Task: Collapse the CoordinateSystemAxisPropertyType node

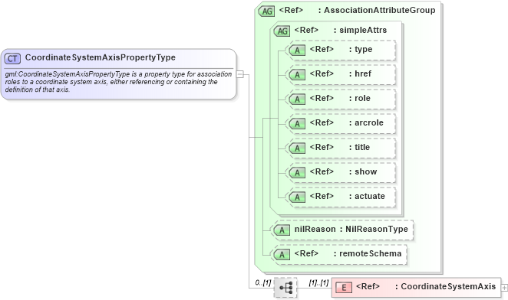Action: click(239, 74)
